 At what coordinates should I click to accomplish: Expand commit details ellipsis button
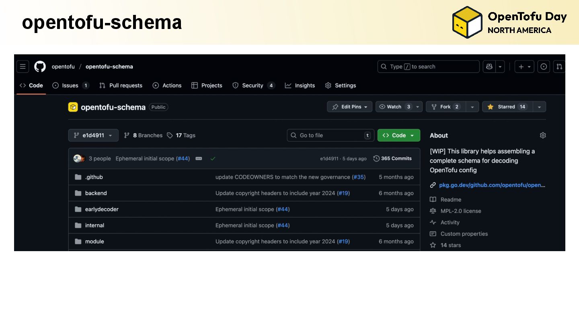pos(199,159)
